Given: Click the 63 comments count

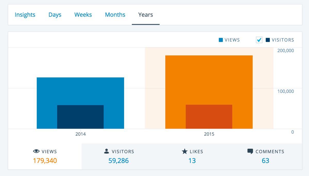Looking at the screenshot, I should coord(265,161).
